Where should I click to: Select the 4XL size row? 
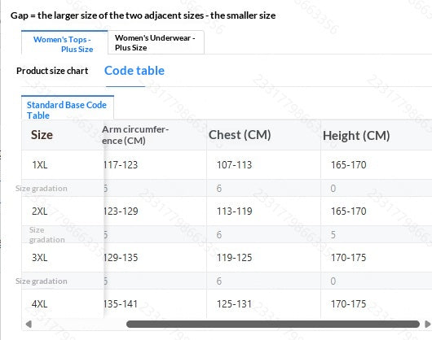[227, 303]
